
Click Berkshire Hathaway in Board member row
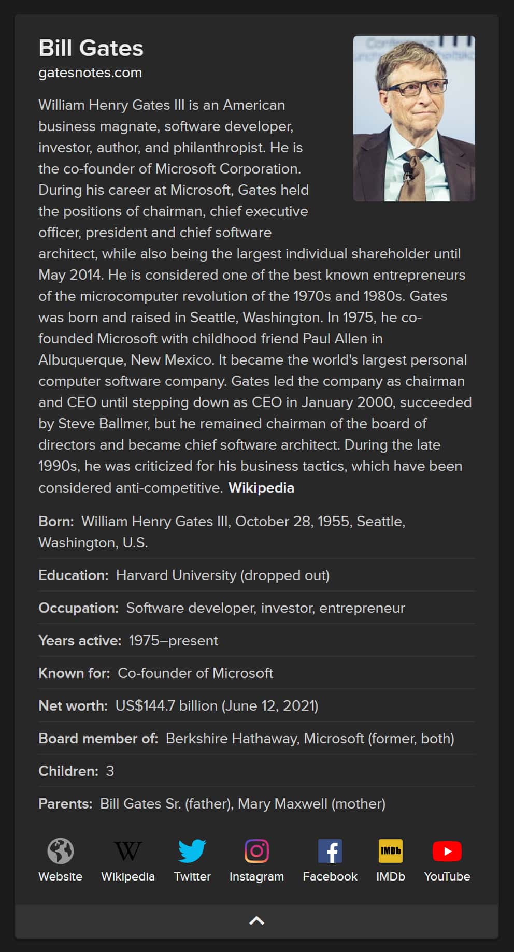(x=230, y=739)
